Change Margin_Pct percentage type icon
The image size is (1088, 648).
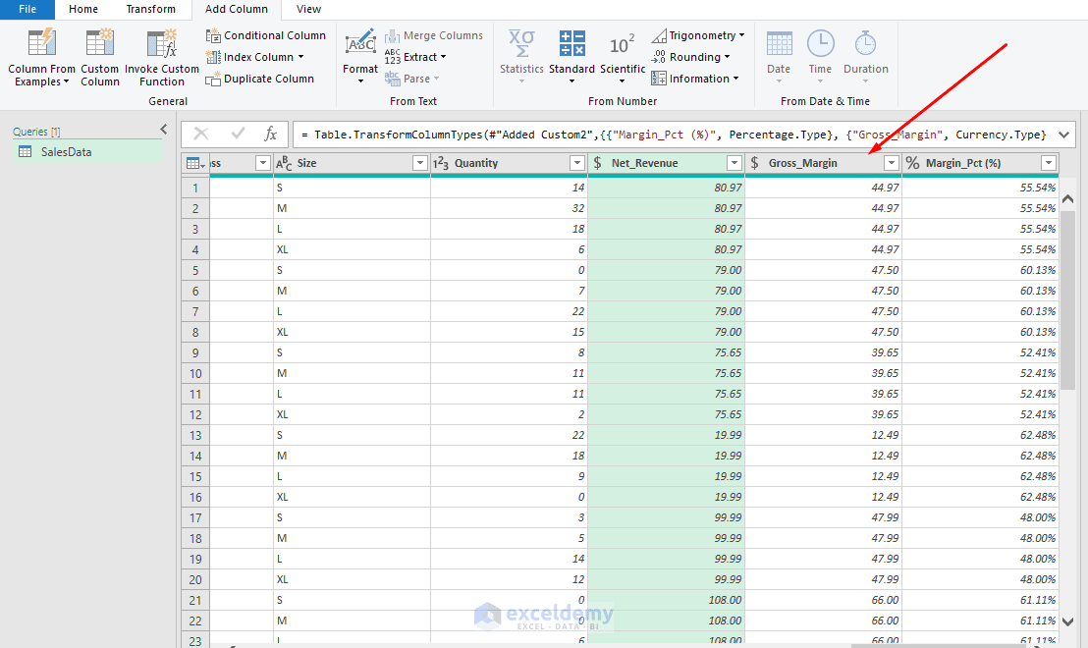pyautogui.click(x=912, y=163)
